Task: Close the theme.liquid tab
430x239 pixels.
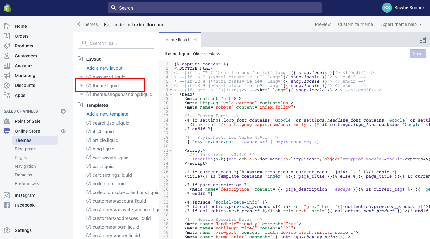Action: click(x=195, y=39)
